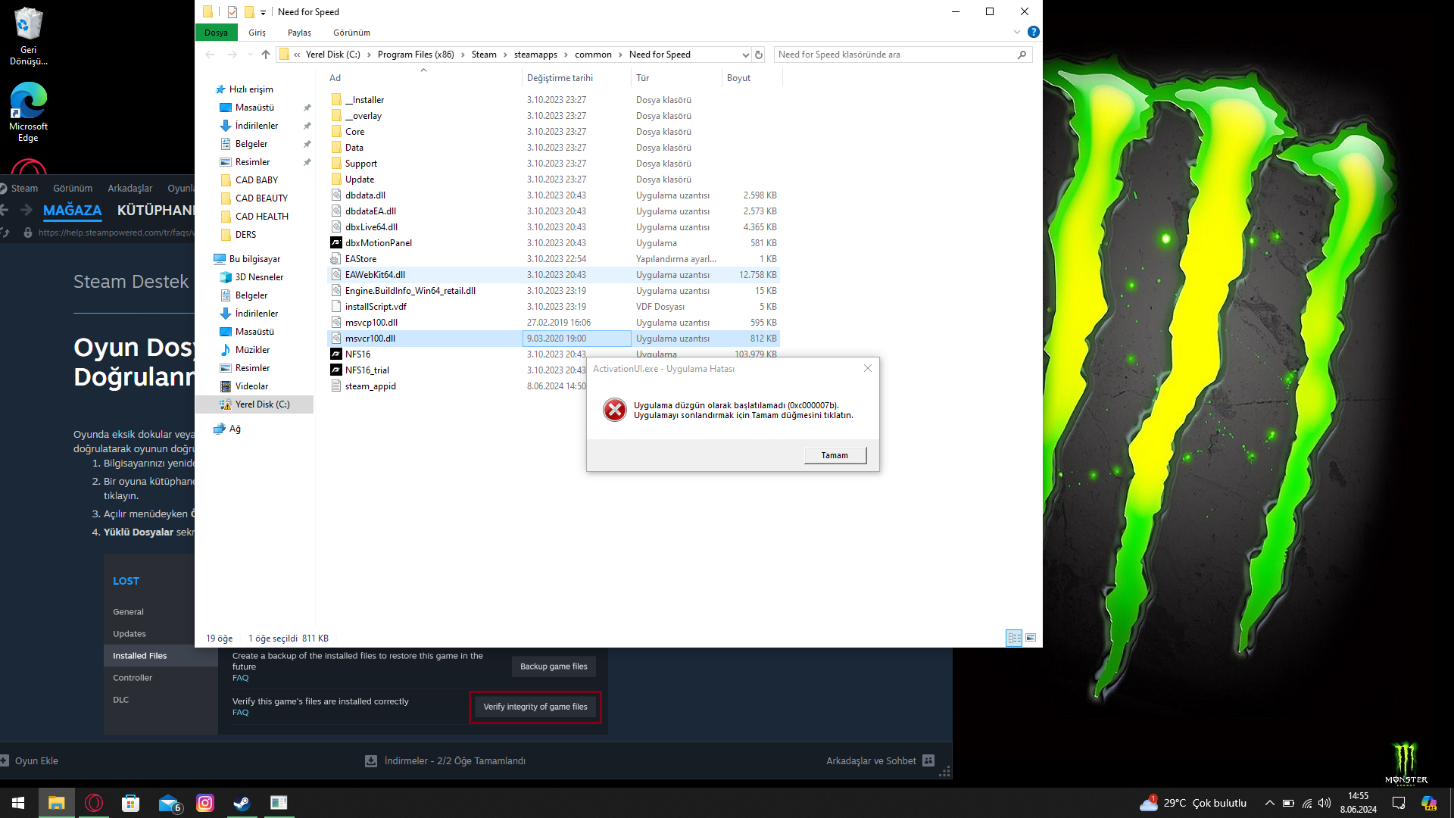Click Verify integrity of game files
This screenshot has height=818, width=1454.
pos(535,707)
